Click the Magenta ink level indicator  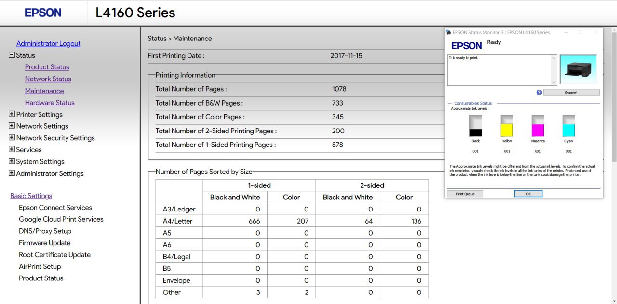point(537,126)
